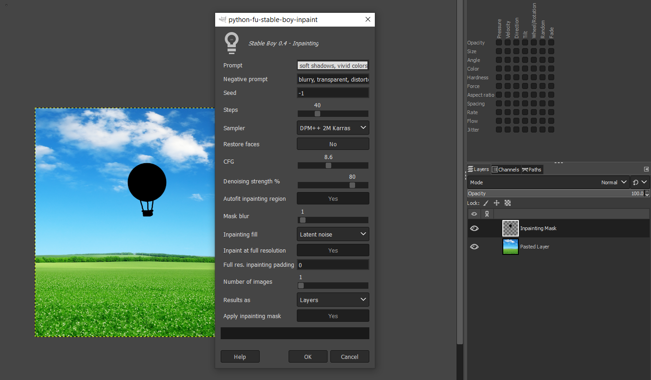Click inside the Prompt text field
This screenshot has width=651, height=380.
click(333, 65)
